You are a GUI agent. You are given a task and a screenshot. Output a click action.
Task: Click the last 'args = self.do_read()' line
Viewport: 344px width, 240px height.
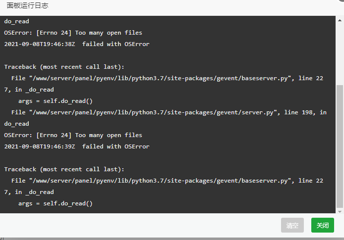tap(56, 203)
